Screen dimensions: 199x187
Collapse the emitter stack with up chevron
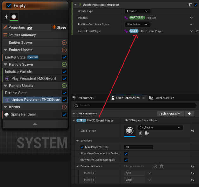click(35, 124)
